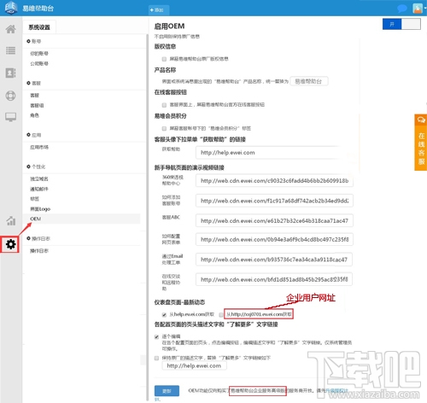Edit the 客服ABC video URL field
Viewport: 427px width, 403px height.
point(274,221)
